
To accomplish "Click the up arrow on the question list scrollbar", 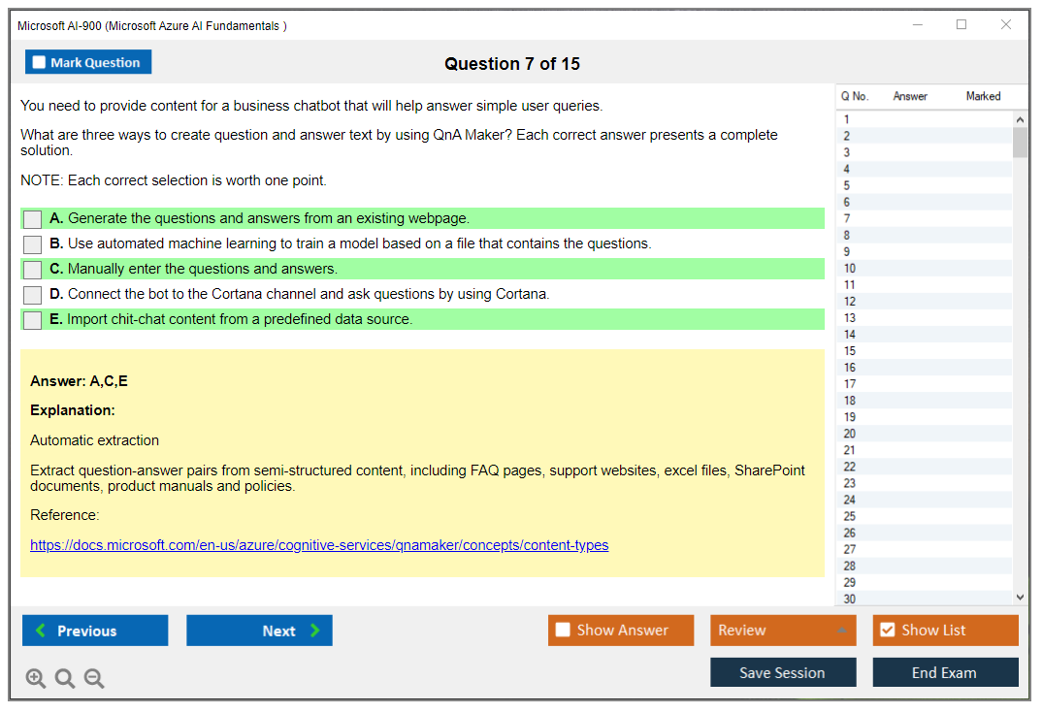I will (1020, 118).
